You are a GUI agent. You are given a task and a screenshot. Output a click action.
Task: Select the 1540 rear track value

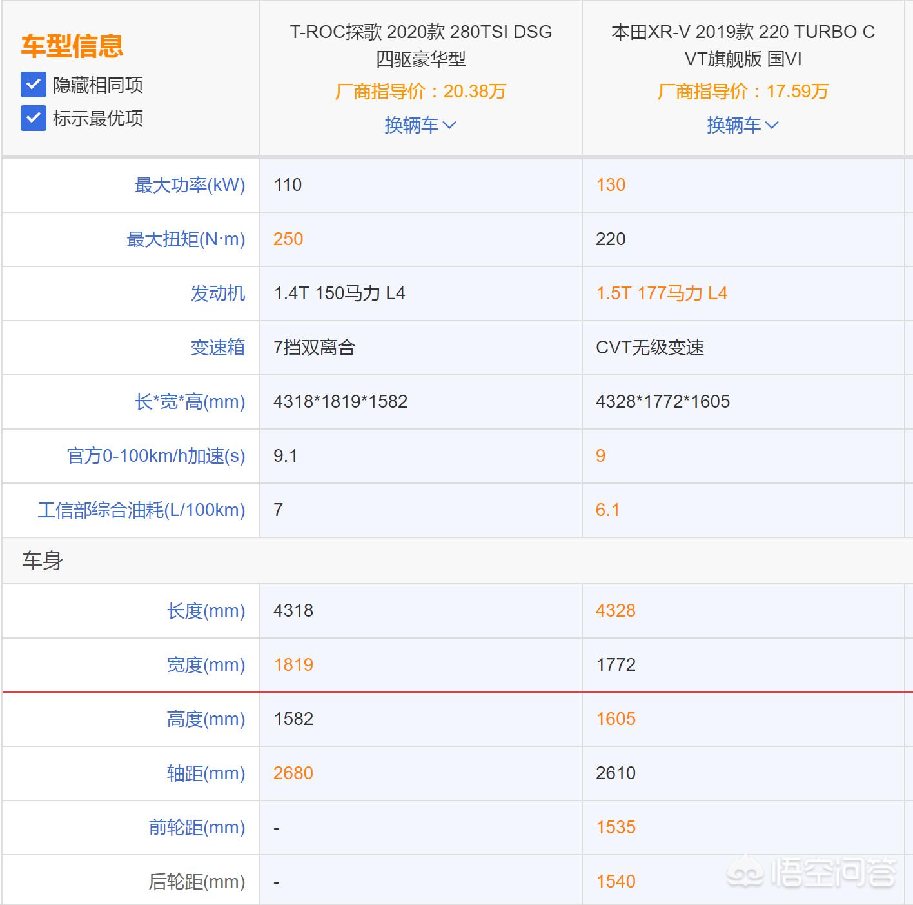click(616, 882)
